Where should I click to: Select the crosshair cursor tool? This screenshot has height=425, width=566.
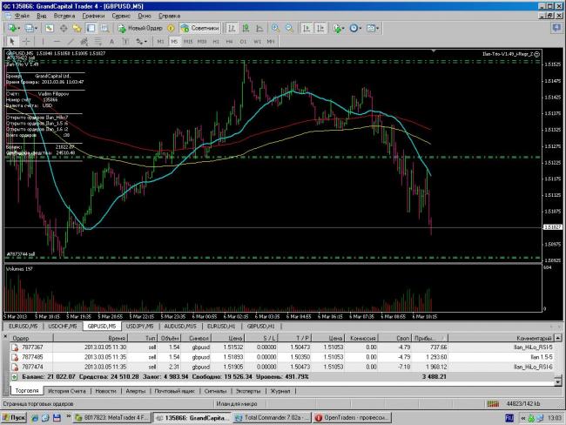[x=25, y=41]
